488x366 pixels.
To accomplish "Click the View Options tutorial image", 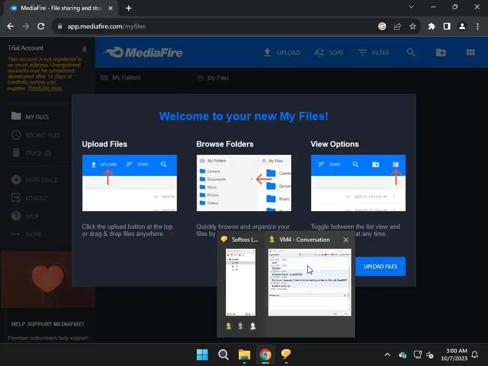I will [x=358, y=183].
